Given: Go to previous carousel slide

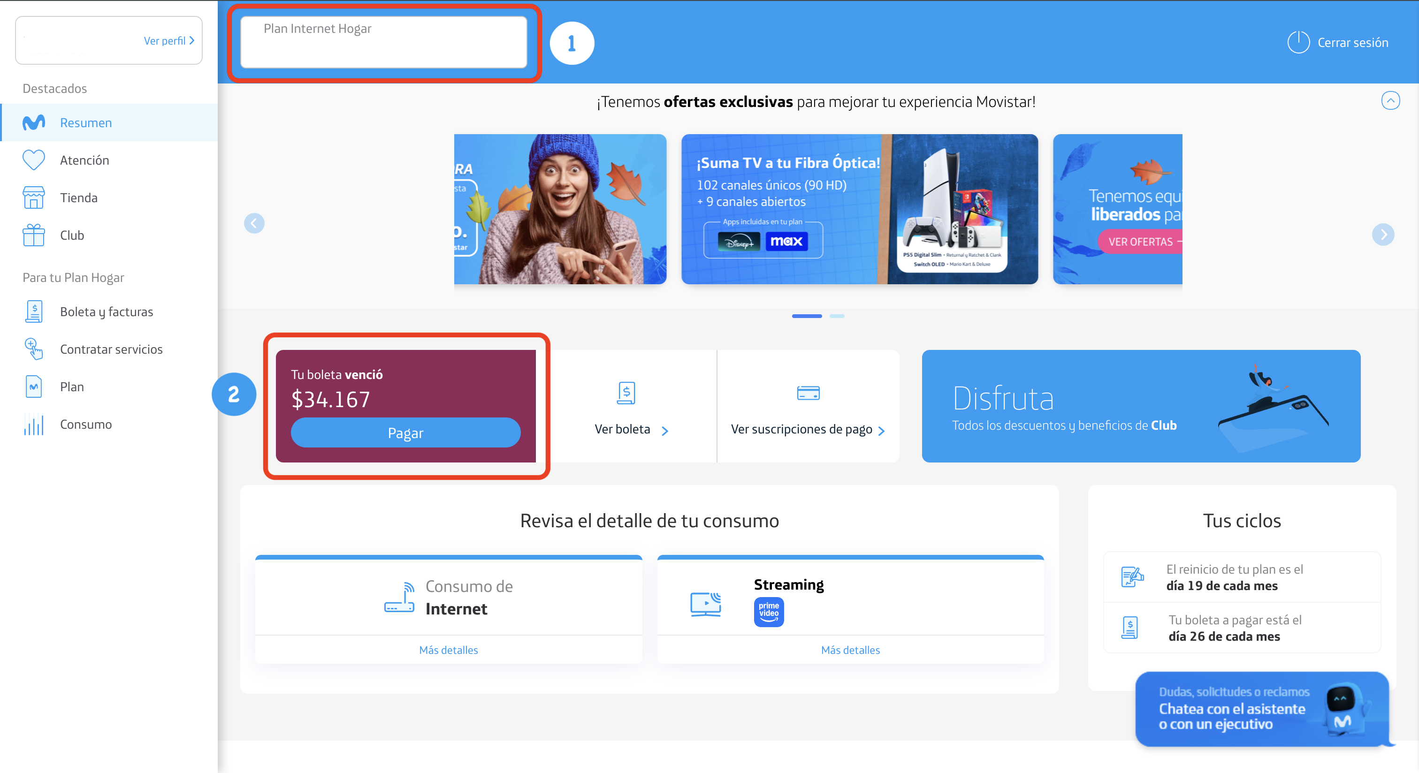Looking at the screenshot, I should click(x=254, y=223).
